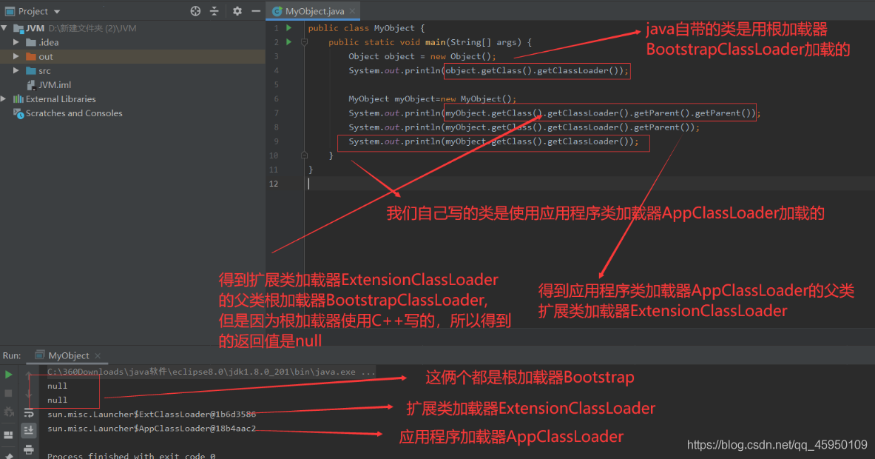Expand the out folder arrow
This screenshot has height=459, width=875.
point(16,56)
